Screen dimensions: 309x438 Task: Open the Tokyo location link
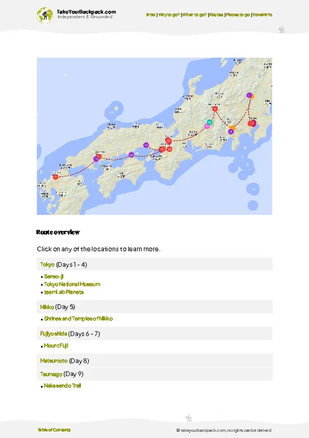coord(47,265)
